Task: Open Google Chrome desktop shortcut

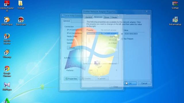Action: pyautogui.click(x=7, y=71)
